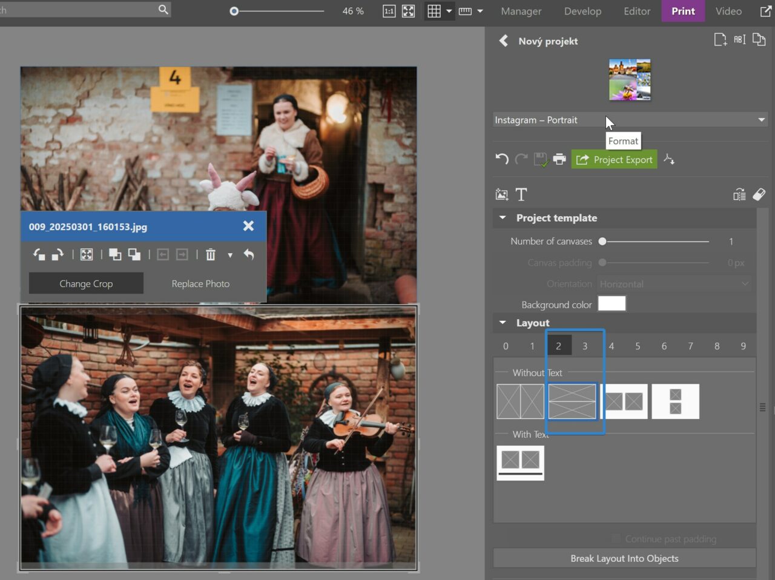Select layout count 4

(611, 346)
